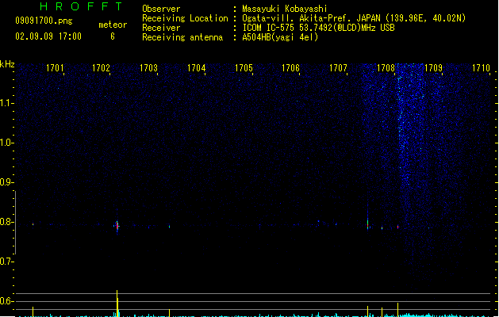Click the 0.9 kHz frequency tick label
The height and width of the screenshot is (317, 499).
coord(6,182)
